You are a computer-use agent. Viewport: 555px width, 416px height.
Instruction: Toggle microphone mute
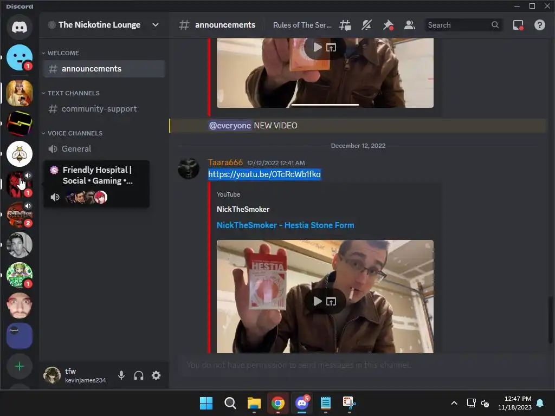coord(121,375)
